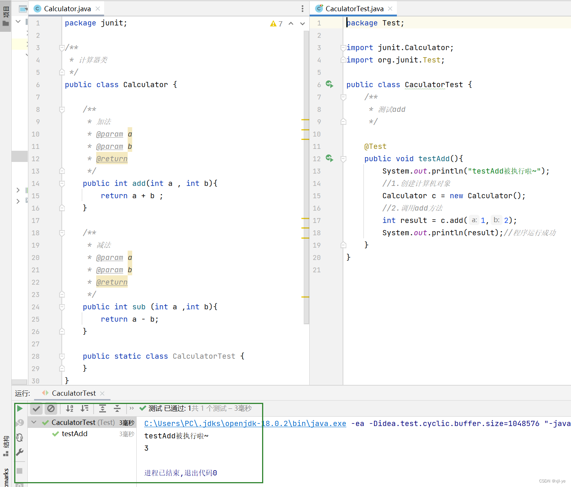This screenshot has width=571, height=487.
Task: Close the Calculator.java editor tab
Action: click(98, 9)
